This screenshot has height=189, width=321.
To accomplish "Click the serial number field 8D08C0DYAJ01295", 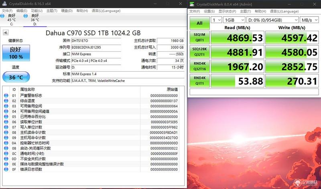I will click(x=96, y=47).
